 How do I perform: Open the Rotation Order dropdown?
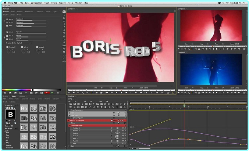click(25, 43)
